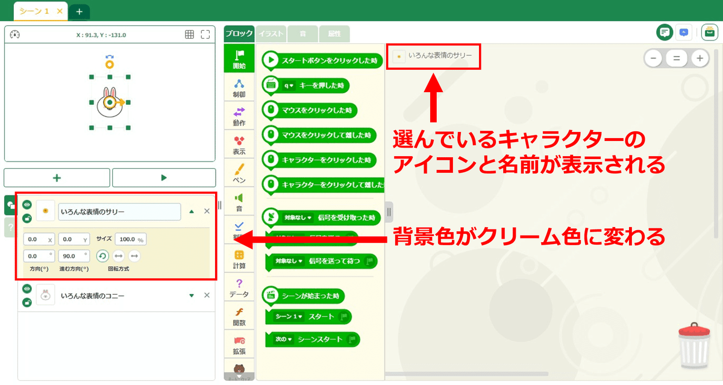
Task: Add a new scene with the plus tab
Action: (x=79, y=11)
